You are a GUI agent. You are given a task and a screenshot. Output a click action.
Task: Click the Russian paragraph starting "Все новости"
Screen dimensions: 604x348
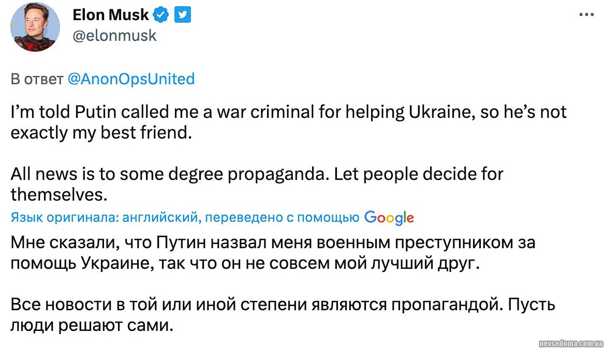283,315
